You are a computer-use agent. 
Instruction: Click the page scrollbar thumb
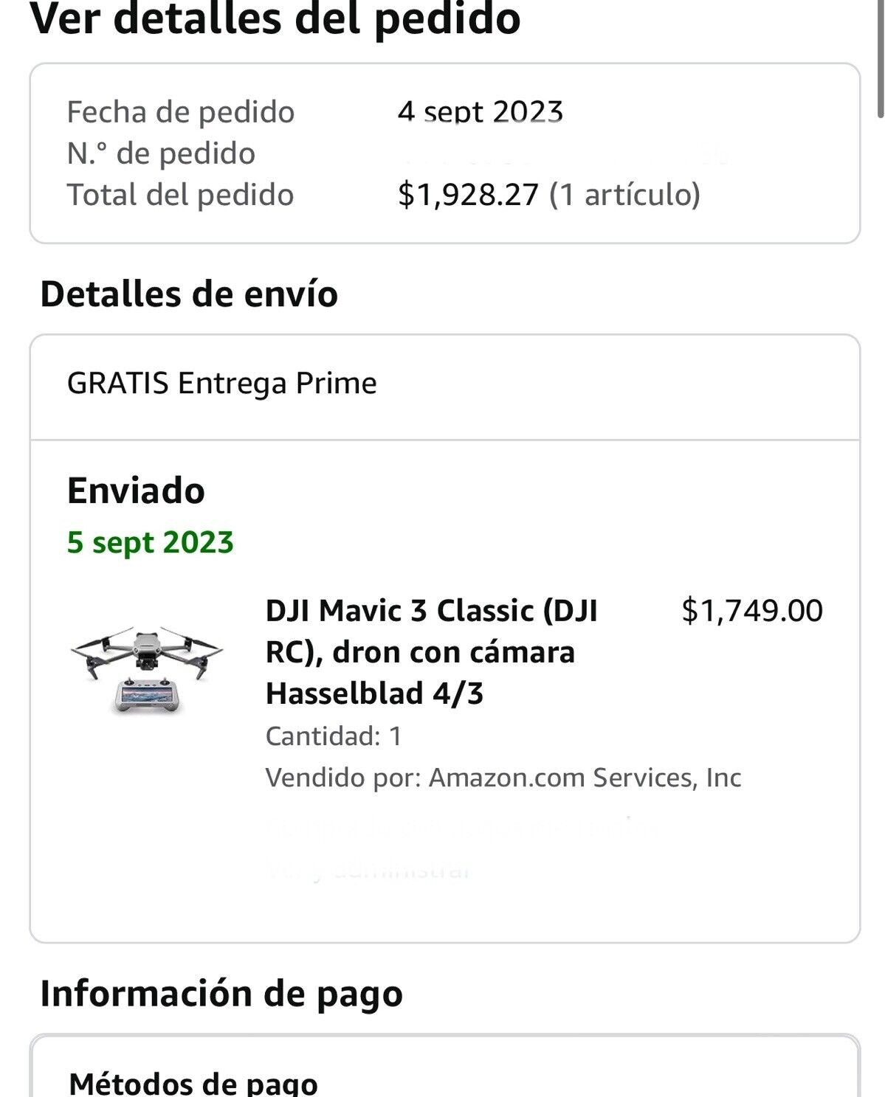point(880,59)
